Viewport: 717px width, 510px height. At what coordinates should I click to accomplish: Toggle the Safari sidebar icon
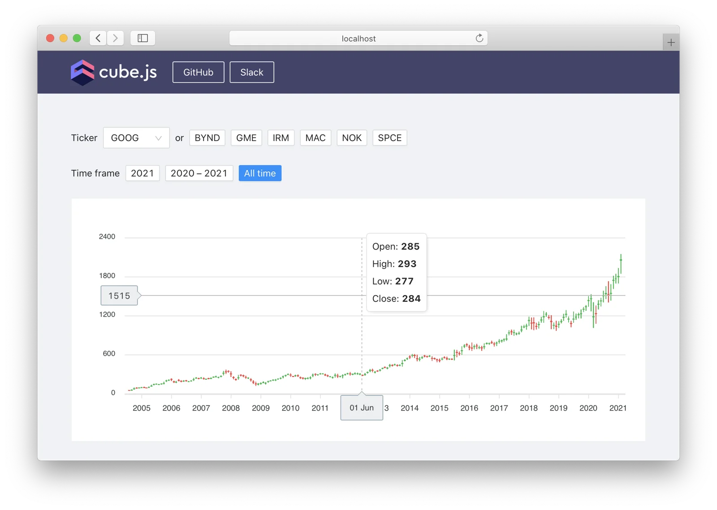(143, 38)
